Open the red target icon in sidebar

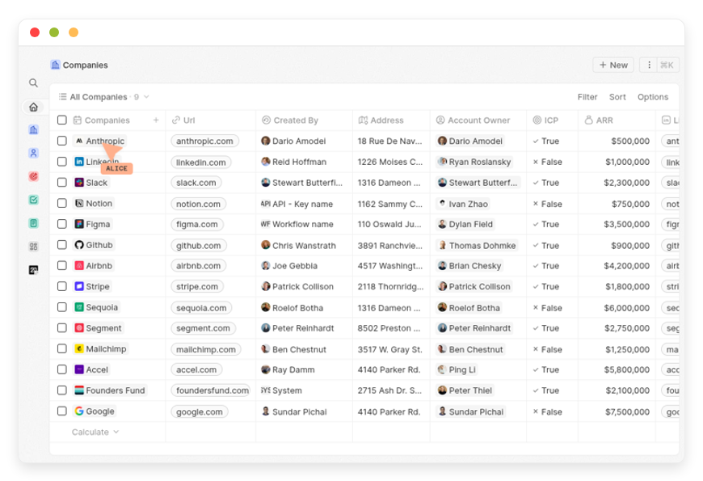34,176
